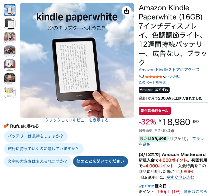This screenshot has height=196, width=212.
Task: Select the last thumbnail with book covers
Action: point(10,92)
